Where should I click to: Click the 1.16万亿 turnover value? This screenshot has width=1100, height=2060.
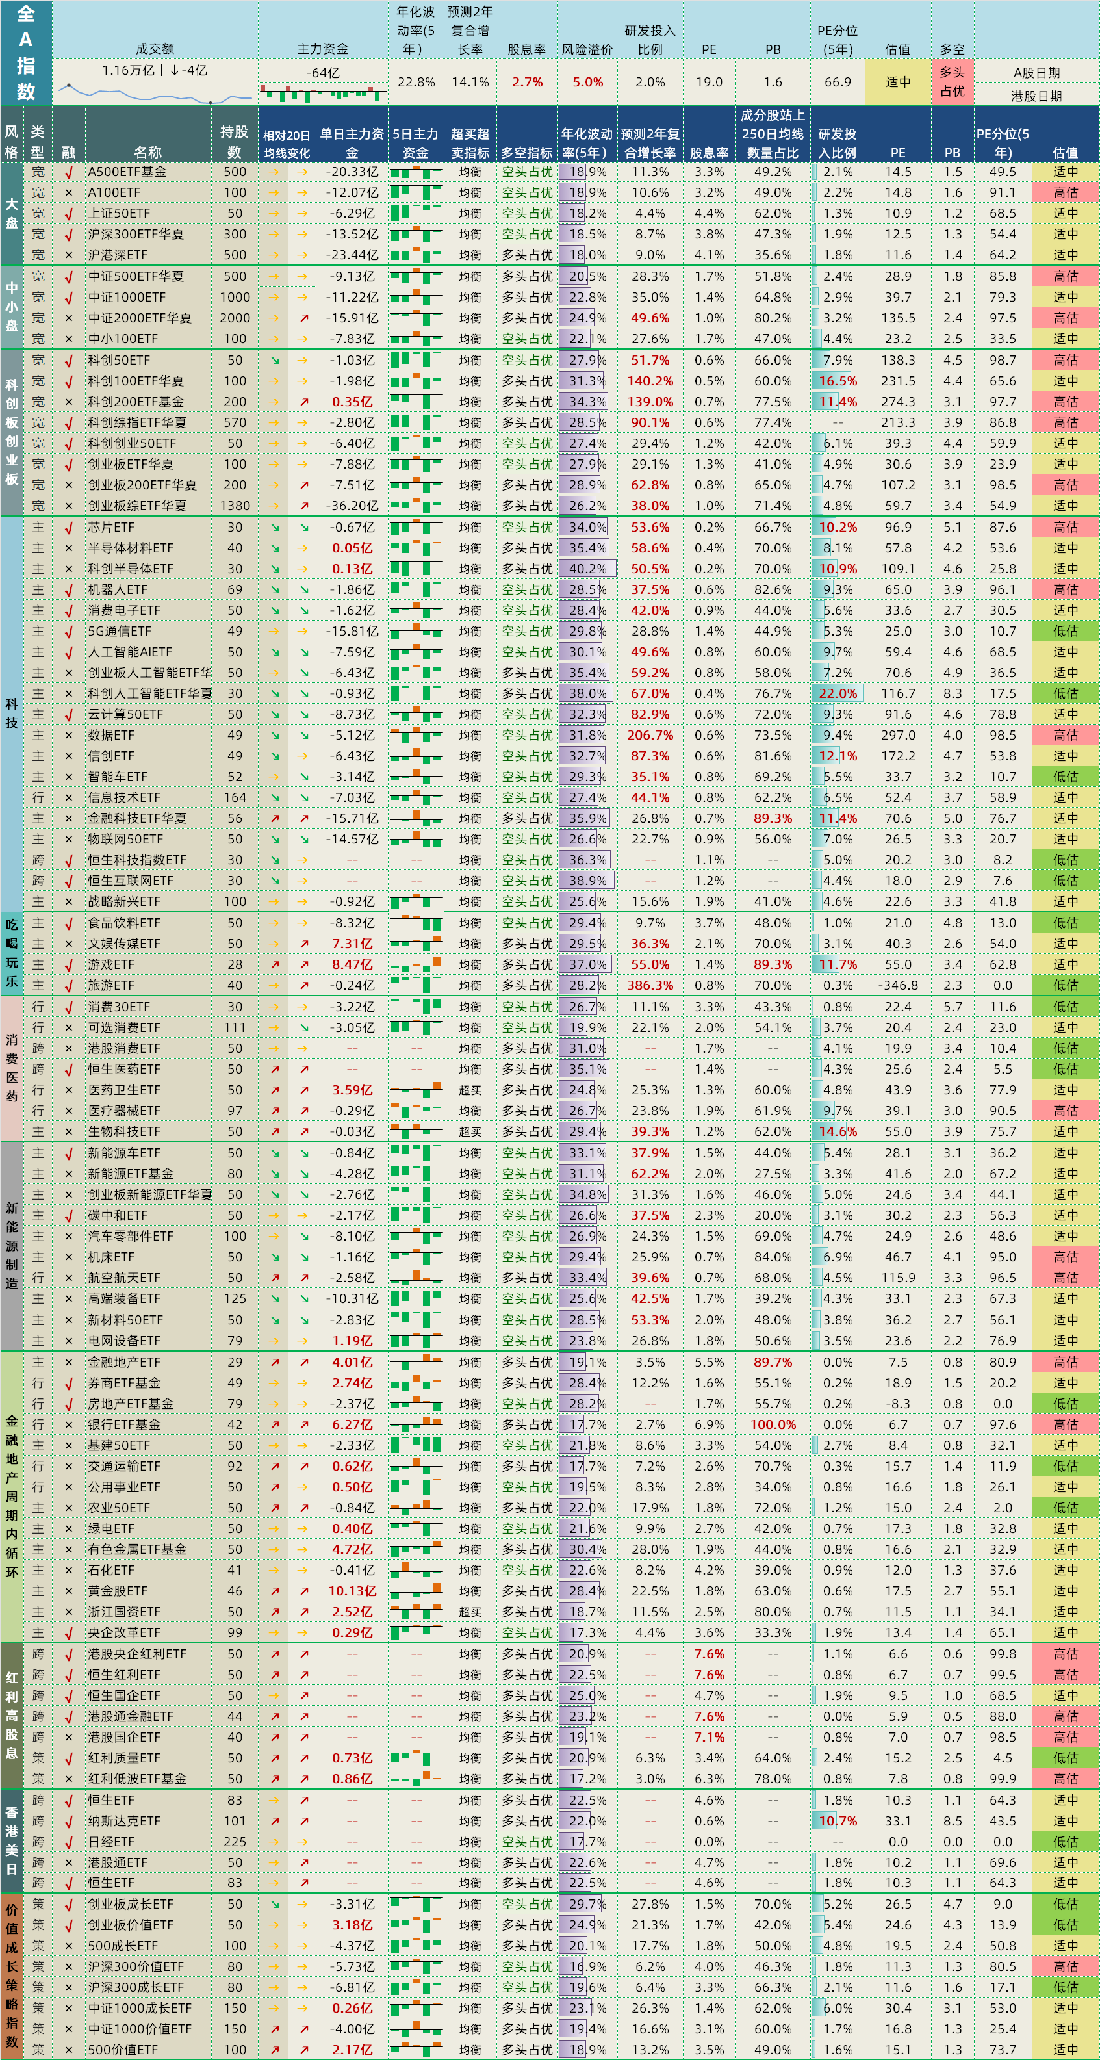(128, 70)
